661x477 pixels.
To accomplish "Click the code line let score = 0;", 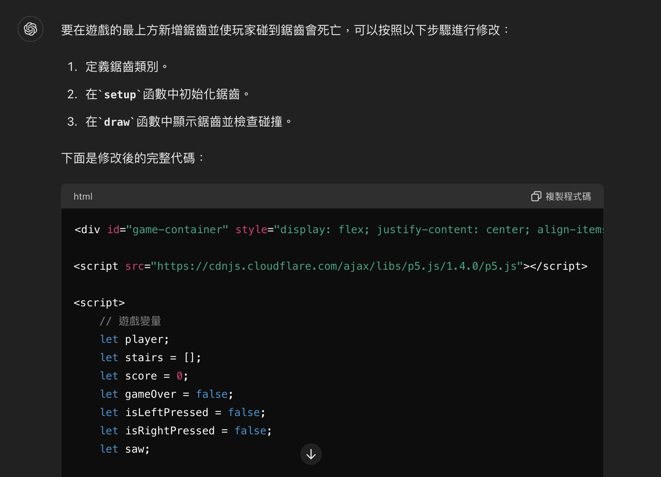I will [144, 376].
